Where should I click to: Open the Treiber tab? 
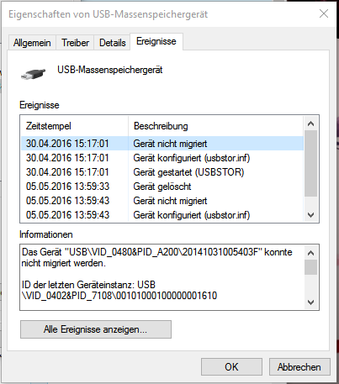[75, 43]
